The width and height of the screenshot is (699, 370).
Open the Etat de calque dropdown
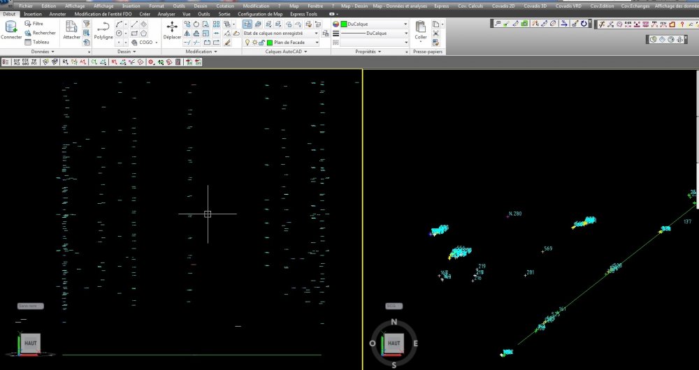coord(281,34)
